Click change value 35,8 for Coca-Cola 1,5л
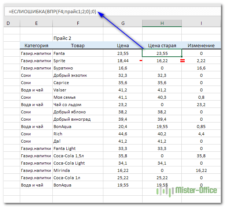The image size is (225, 207). [x=201, y=155]
